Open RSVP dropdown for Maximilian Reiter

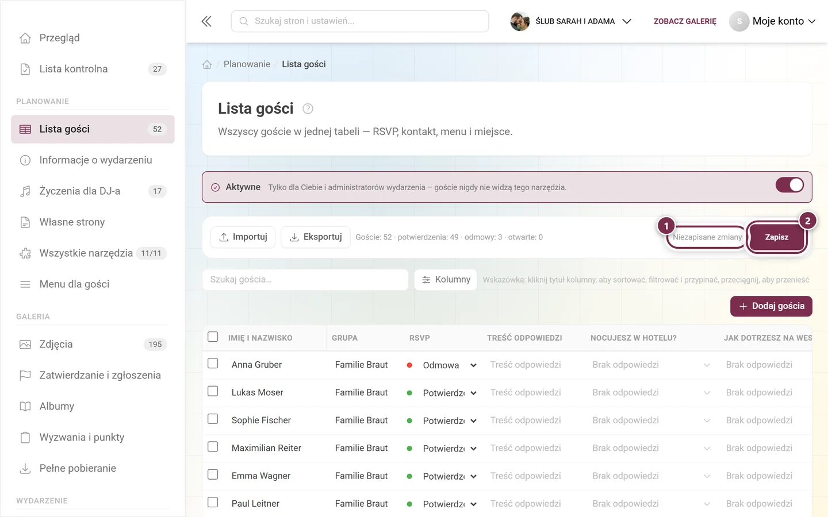450,449
